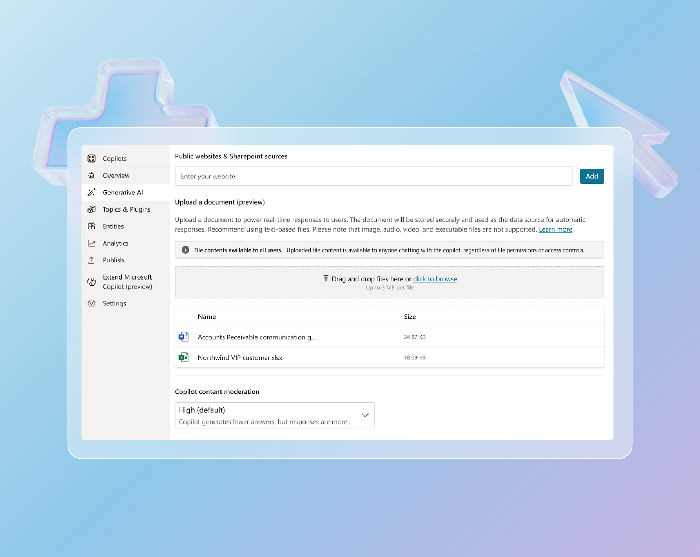Click the Add button for website source

(591, 176)
